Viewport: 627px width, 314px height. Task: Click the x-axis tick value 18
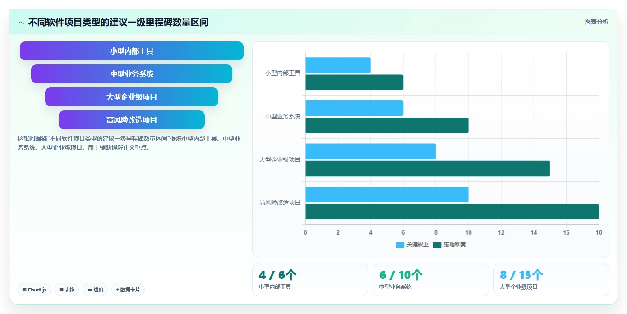pos(599,232)
